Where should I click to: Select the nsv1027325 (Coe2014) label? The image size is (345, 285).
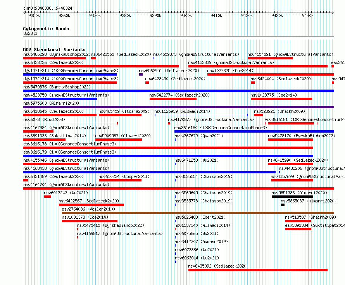click(x=230, y=71)
